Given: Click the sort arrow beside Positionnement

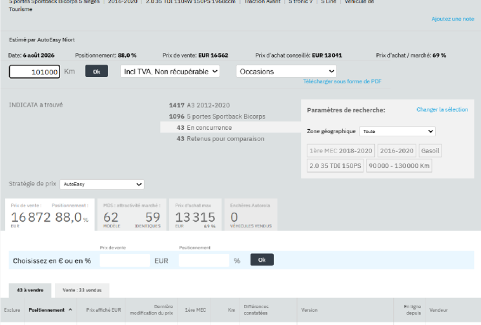Looking at the screenshot, I should coord(70,309).
